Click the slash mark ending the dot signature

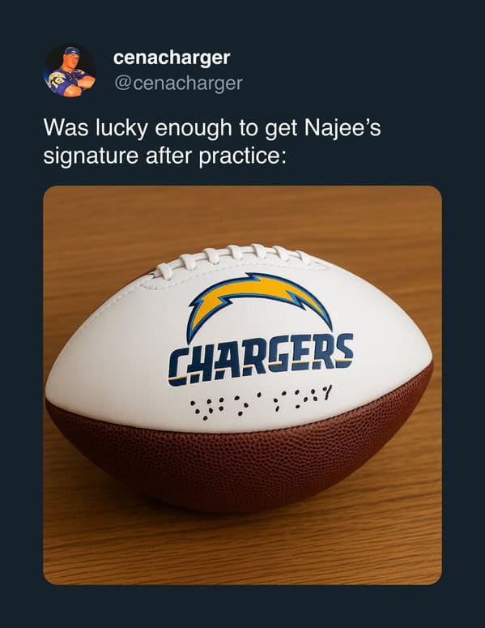[329, 392]
